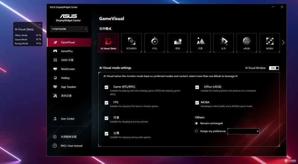Select the AI Visual (Beta) mode tile

click(108, 43)
